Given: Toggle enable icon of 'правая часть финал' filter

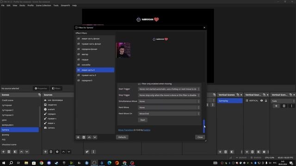Looking at the screenshot, I should (x=79, y=44).
